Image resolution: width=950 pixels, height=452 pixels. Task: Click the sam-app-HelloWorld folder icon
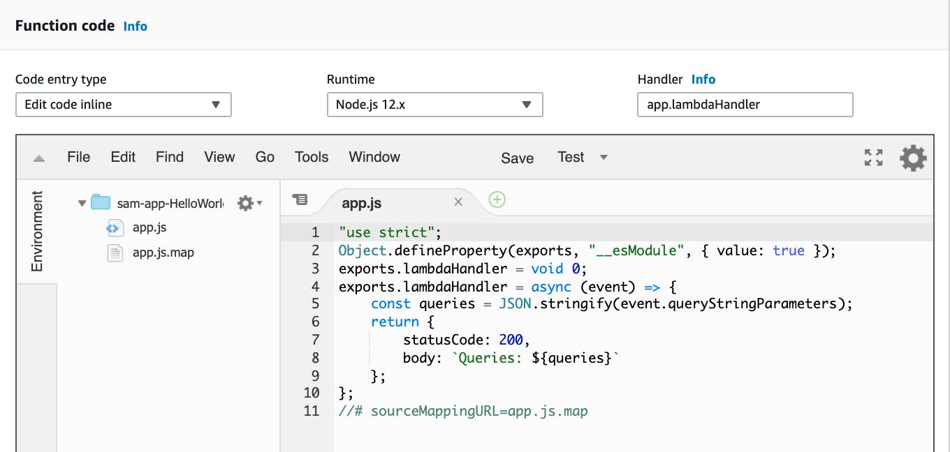pyautogui.click(x=100, y=201)
